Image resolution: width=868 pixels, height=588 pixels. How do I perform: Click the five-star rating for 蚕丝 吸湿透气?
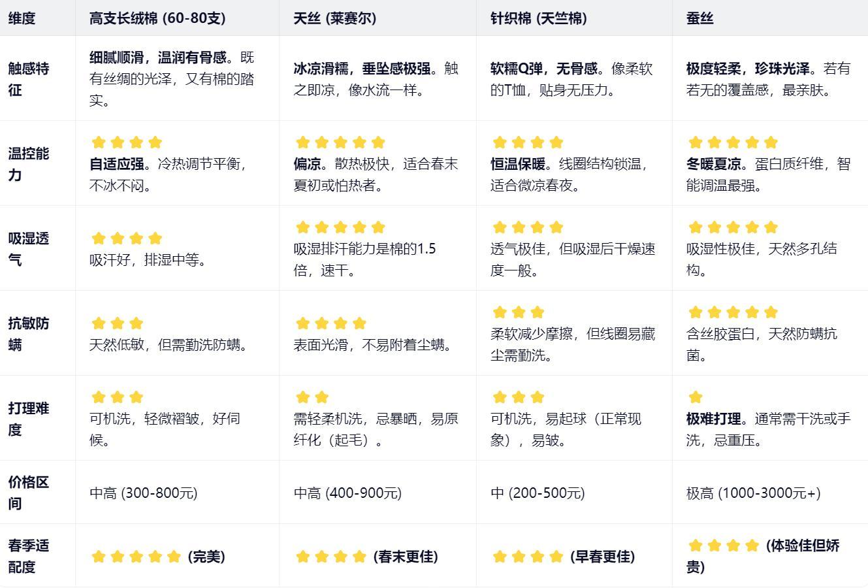(733, 227)
